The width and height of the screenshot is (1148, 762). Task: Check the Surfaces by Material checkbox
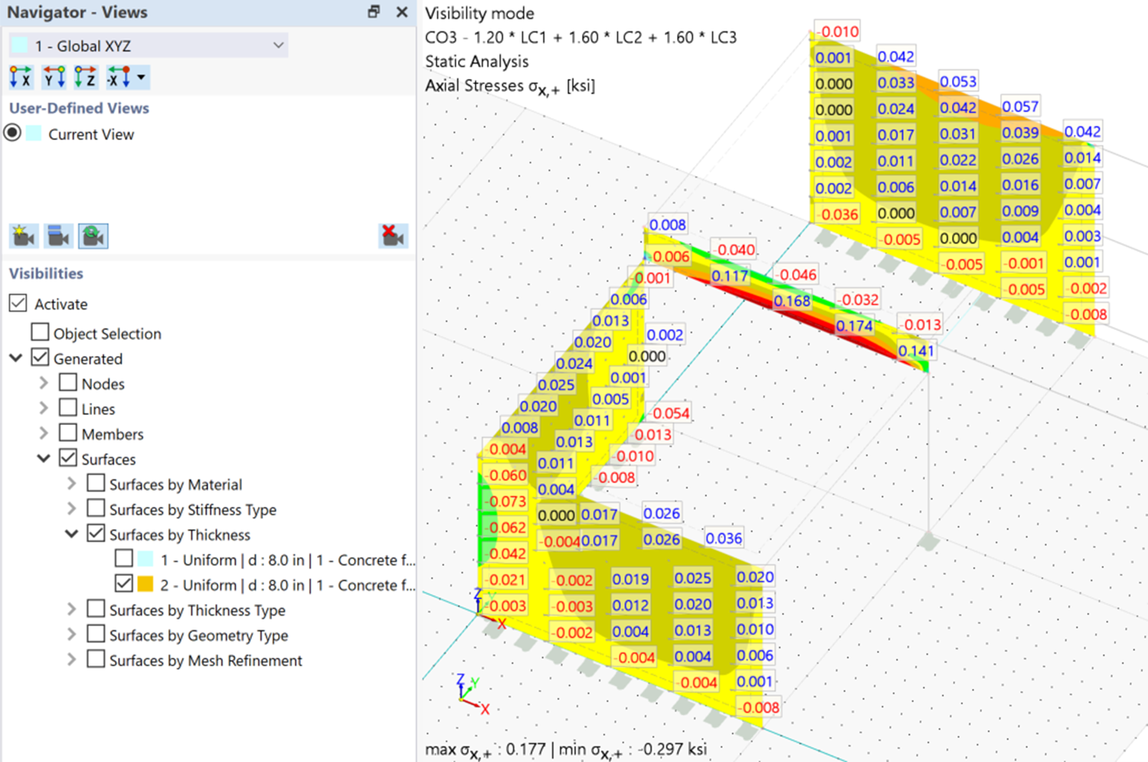(96, 483)
